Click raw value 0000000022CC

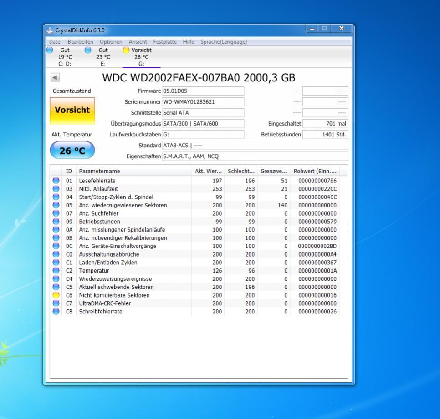[x=317, y=189]
